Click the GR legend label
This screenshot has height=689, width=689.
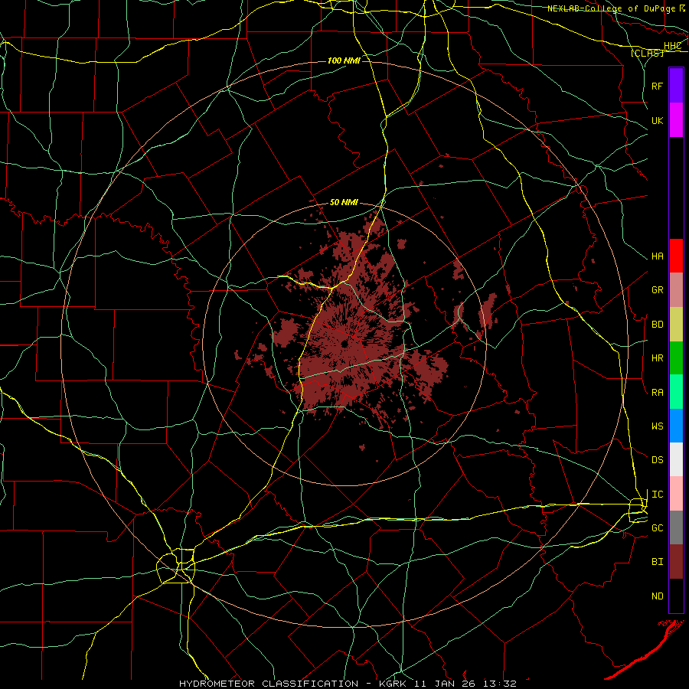point(657,290)
